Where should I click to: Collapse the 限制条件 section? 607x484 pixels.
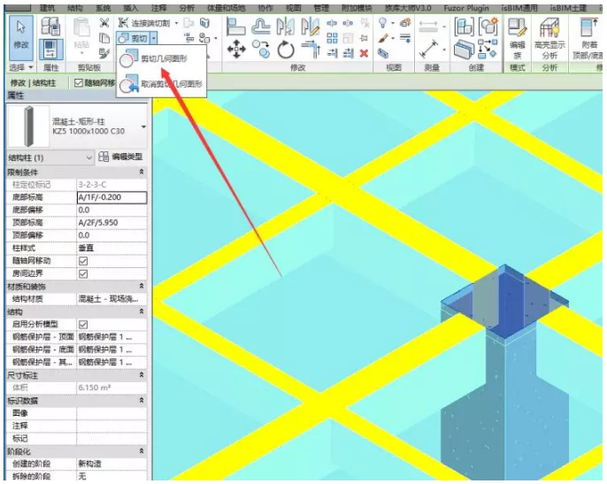tap(142, 172)
